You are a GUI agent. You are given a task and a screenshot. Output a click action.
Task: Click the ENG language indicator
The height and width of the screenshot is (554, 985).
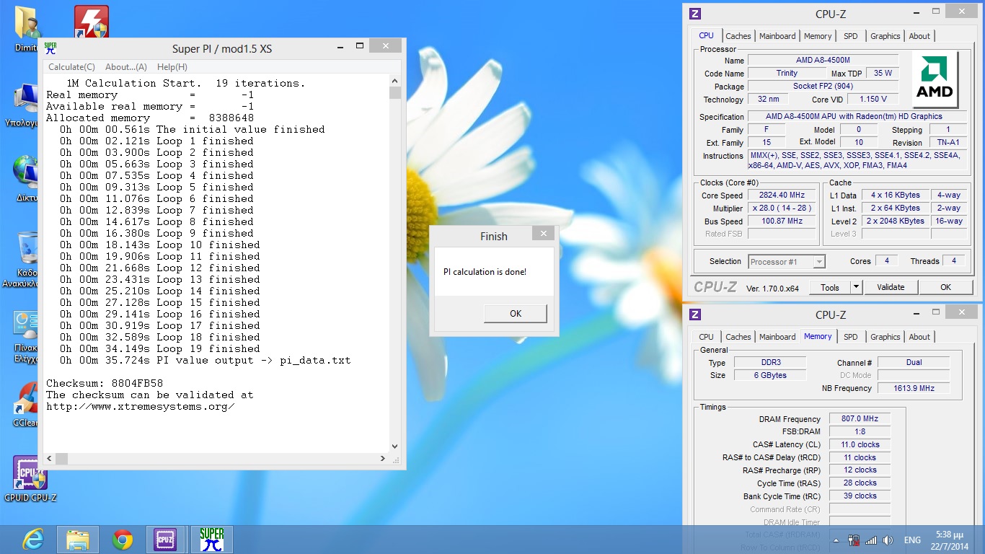tap(912, 540)
